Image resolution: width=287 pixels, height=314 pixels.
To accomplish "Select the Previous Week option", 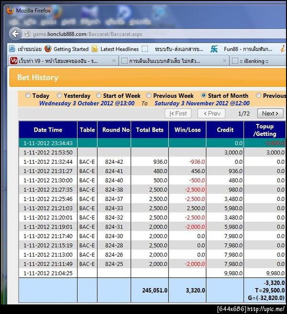I will (148, 95).
